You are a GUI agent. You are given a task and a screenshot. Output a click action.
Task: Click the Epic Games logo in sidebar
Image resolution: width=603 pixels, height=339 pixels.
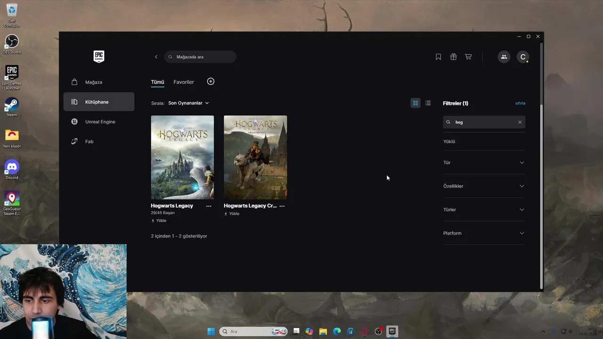(x=98, y=56)
